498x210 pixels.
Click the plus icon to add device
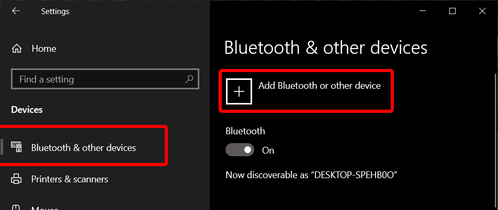(x=239, y=91)
